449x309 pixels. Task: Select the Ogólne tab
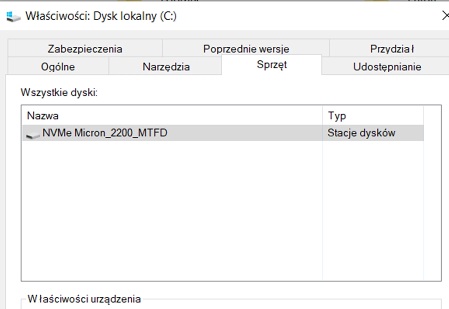58,67
